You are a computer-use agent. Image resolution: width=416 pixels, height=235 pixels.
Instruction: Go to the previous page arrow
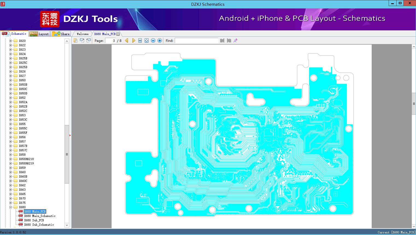pos(127,40)
